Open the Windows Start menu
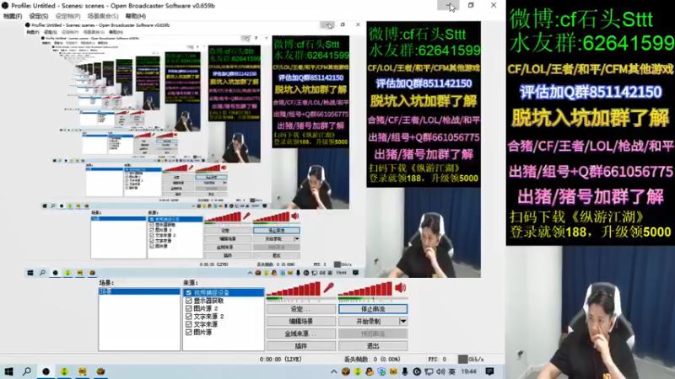This screenshot has height=379, width=675. click(x=8, y=371)
